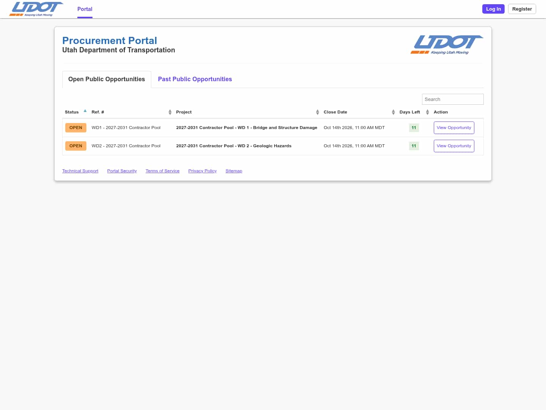Image resolution: width=546 pixels, height=410 pixels.
Task: Click reference WD2 - 2027-2031 Contractor Pool
Action: point(126,146)
